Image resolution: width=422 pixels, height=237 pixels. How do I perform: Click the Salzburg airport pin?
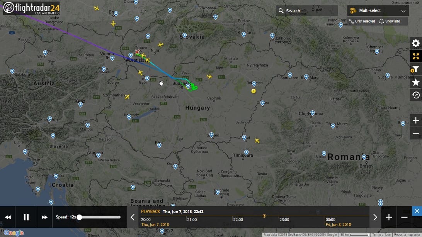12,71
